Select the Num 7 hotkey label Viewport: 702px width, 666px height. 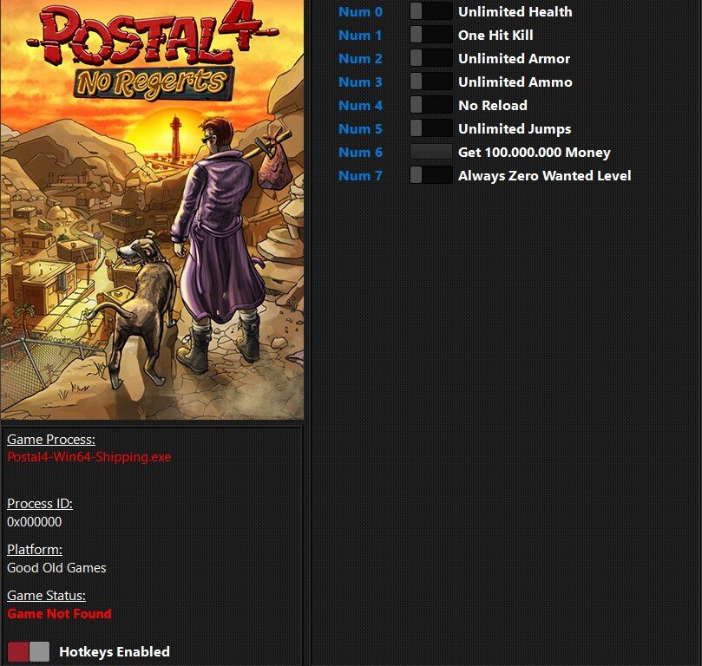360,176
